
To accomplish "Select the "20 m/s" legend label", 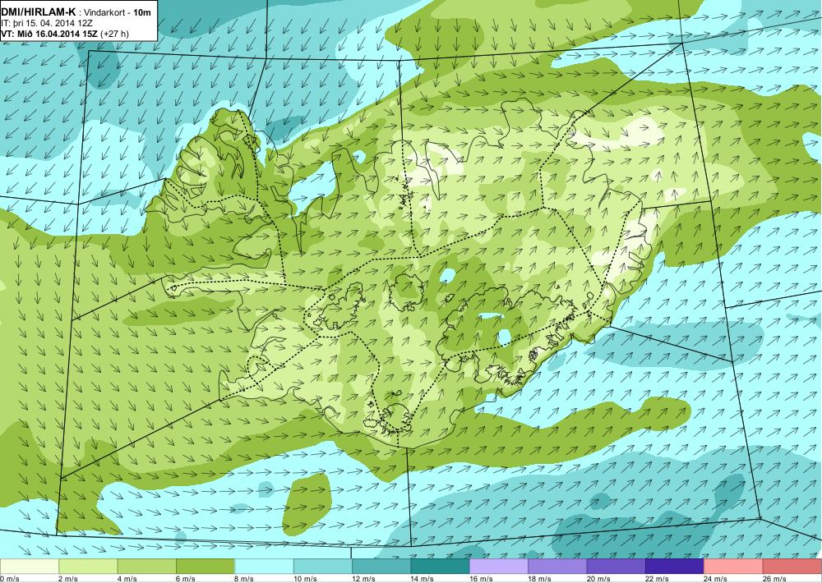I will coord(598,579).
